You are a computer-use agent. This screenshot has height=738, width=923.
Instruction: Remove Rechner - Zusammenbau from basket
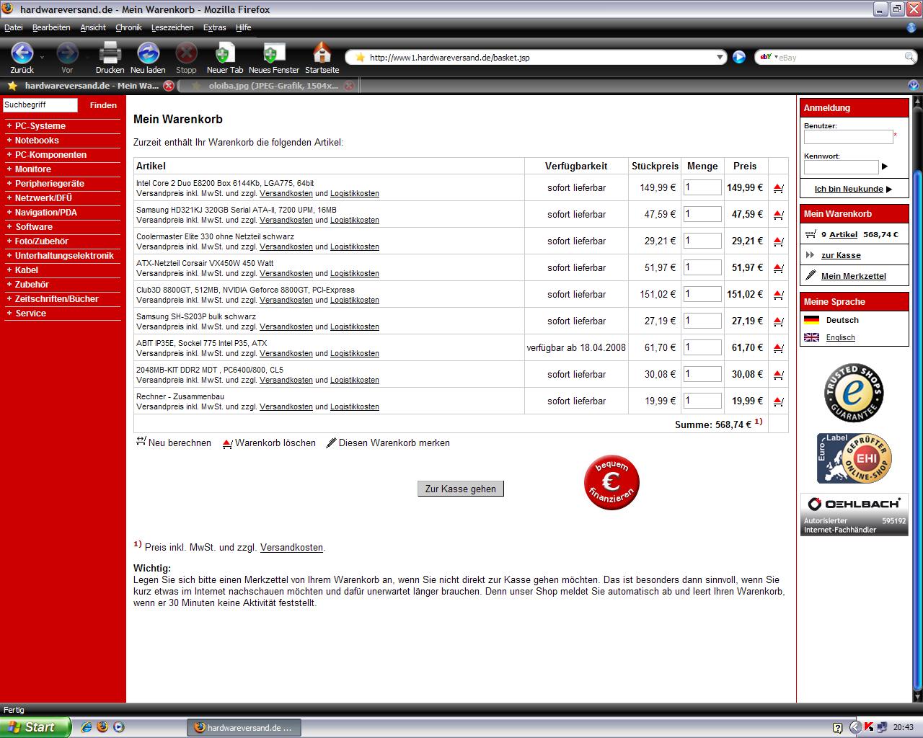pyautogui.click(x=778, y=401)
